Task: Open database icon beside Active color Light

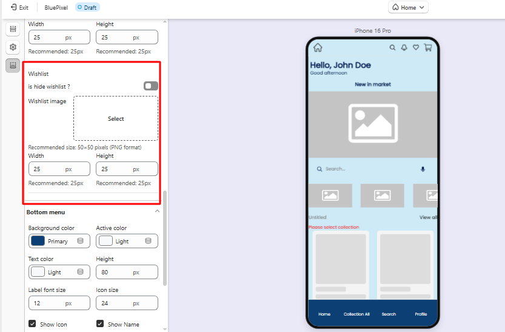Action: point(149,241)
